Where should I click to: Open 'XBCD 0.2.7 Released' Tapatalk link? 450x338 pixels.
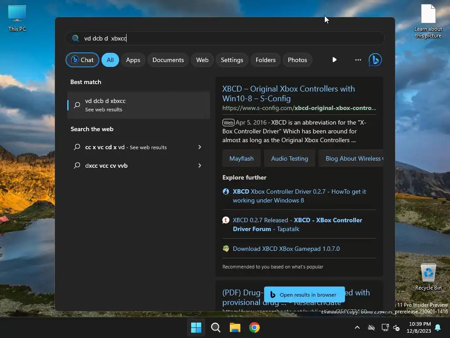[x=298, y=224]
